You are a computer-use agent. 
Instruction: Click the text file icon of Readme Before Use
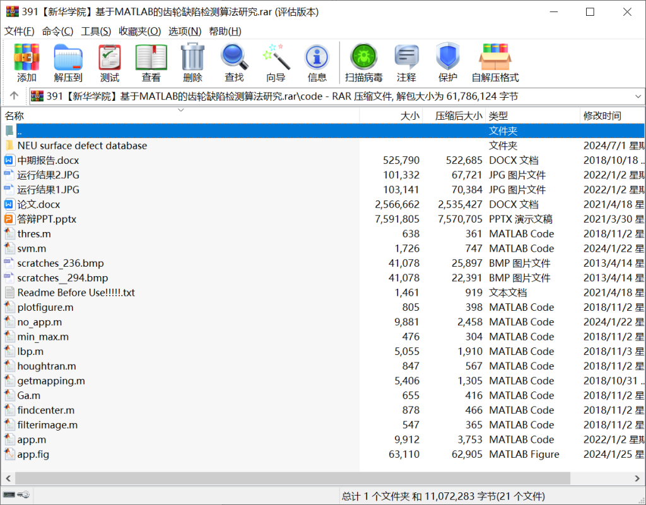[x=9, y=293]
